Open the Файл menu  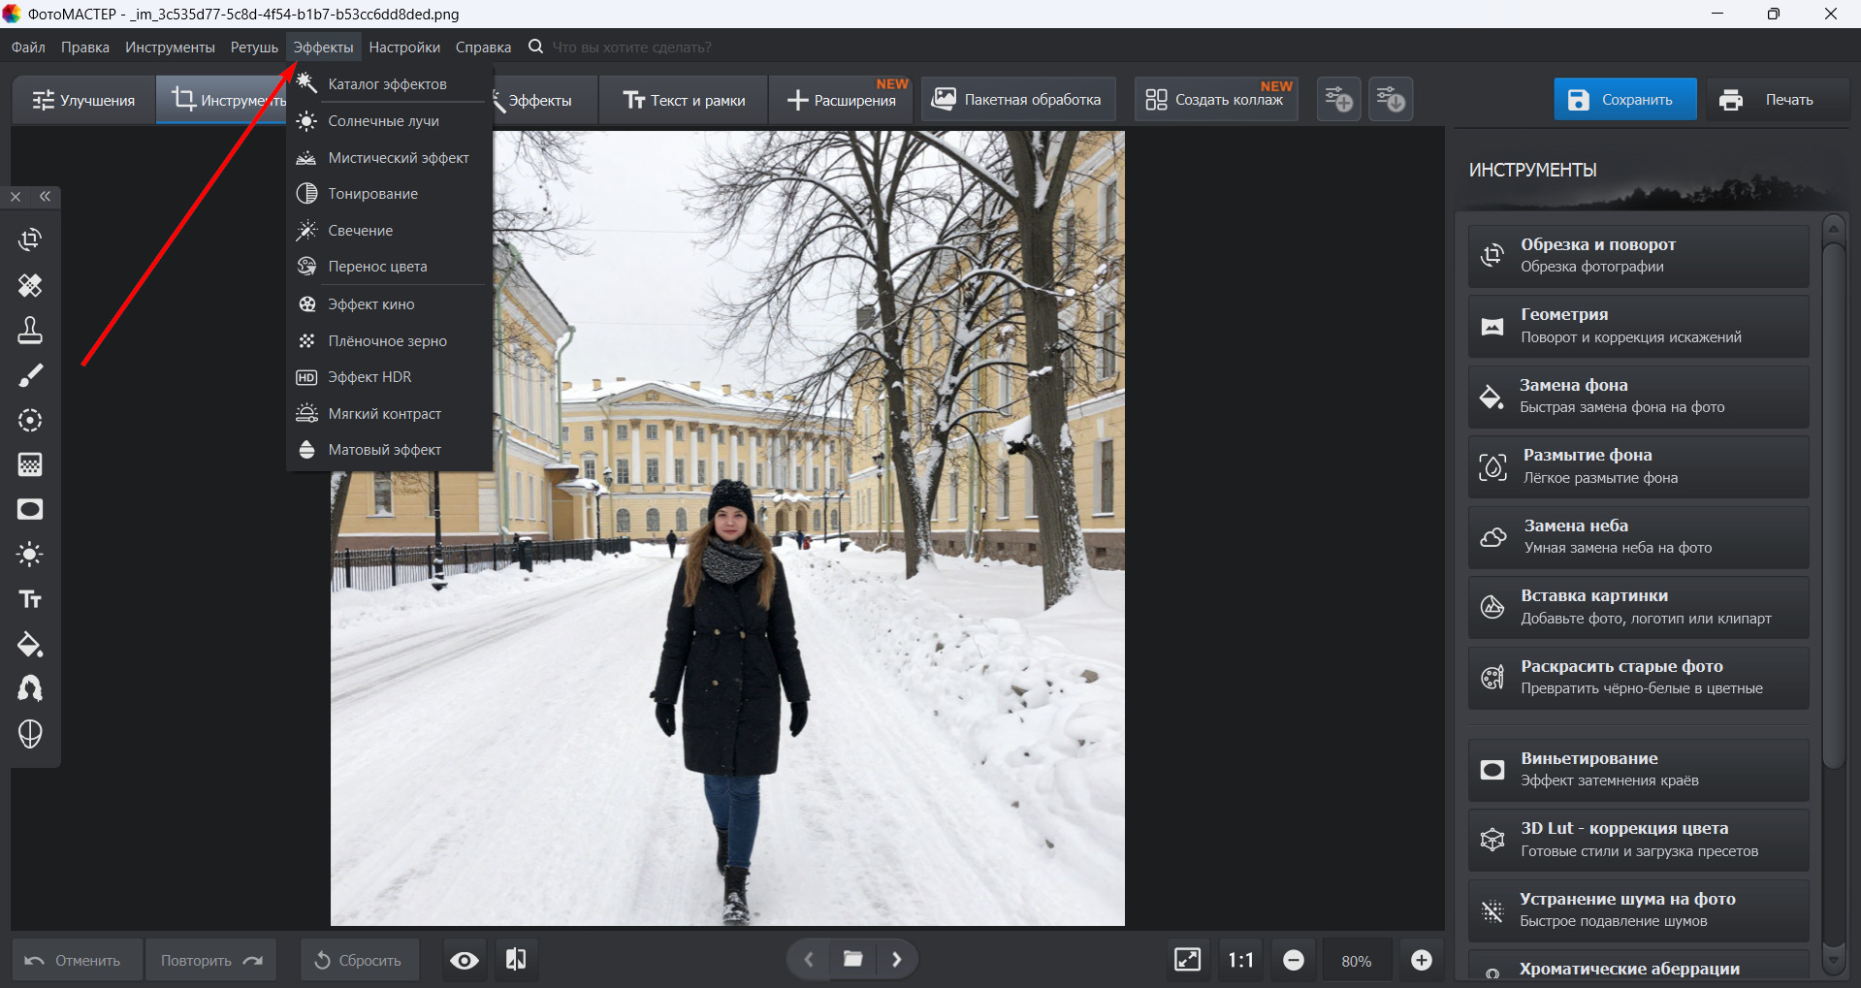pos(28,48)
